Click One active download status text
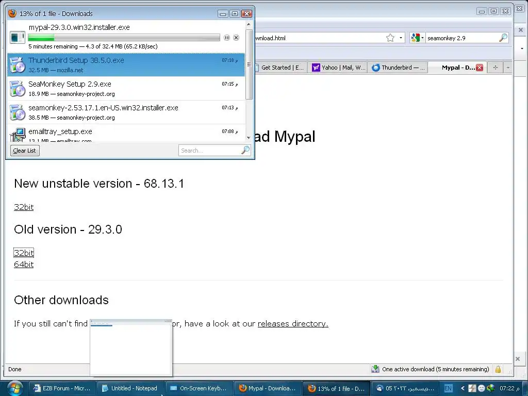528x396 pixels. (435, 369)
